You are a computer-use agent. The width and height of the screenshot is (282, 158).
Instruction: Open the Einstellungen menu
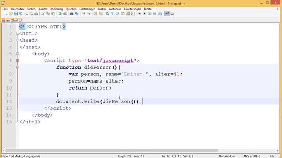coord(87,9)
